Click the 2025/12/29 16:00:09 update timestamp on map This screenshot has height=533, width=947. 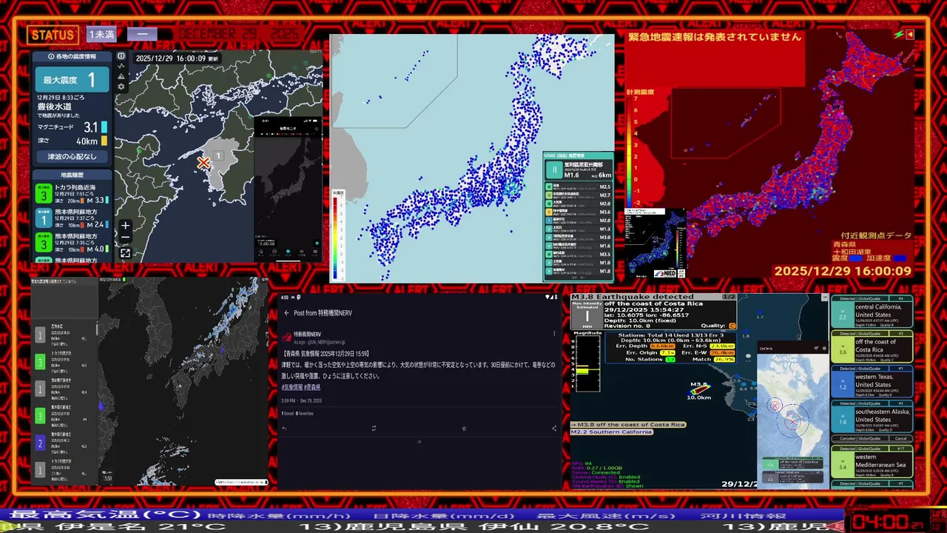pyautogui.click(x=176, y=58)
